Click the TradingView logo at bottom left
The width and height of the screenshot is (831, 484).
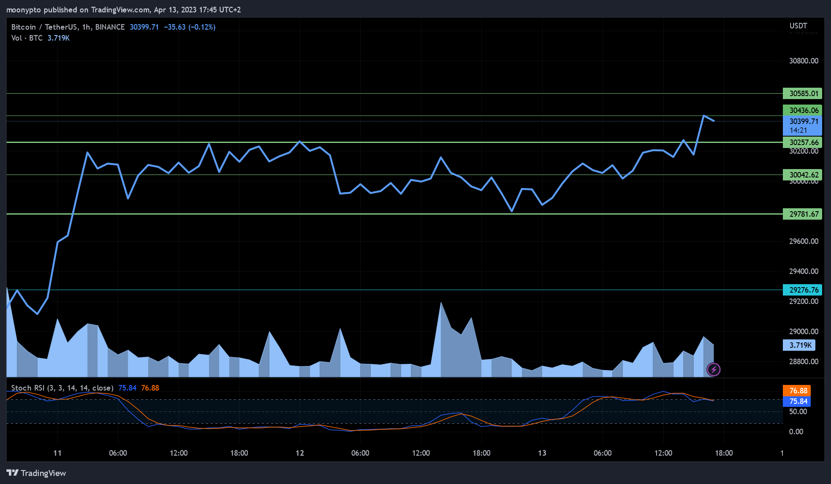point(36,473)
